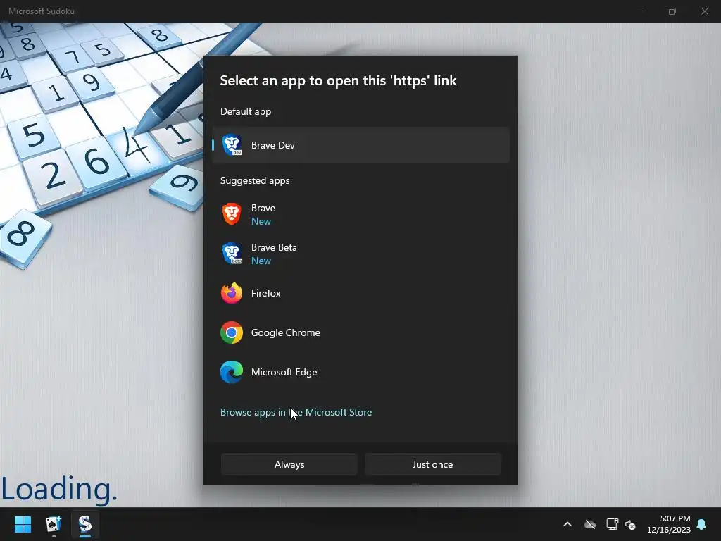
Task: Click the muted volume tray icon
Action: [x=630, y=524]
